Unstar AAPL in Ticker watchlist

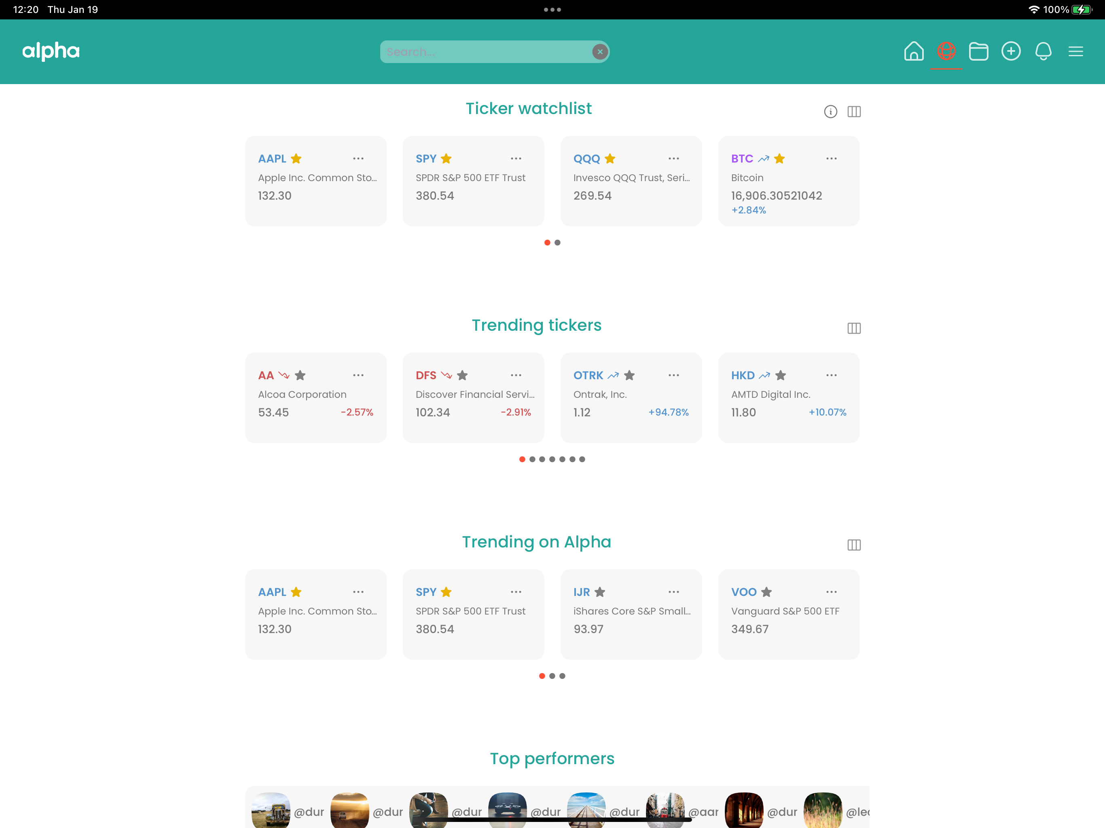tap(296, 159)
